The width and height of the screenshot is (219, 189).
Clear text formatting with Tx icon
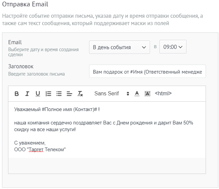pyautogui.click(x=80, y=94)
